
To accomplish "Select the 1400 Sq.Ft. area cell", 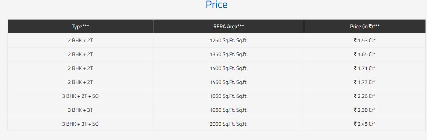I will click(x=228, y=68).
